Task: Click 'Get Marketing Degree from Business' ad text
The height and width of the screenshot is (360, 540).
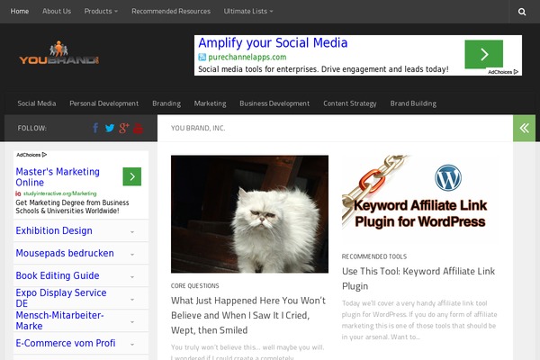Action: [72, 207]
